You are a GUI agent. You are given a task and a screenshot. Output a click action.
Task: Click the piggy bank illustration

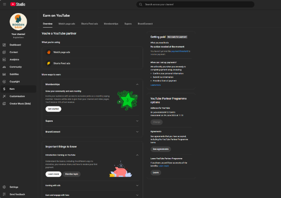point(121,170)
